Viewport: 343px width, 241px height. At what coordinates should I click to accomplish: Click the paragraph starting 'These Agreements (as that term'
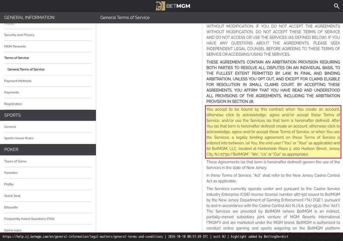click(x=273, y=165)
